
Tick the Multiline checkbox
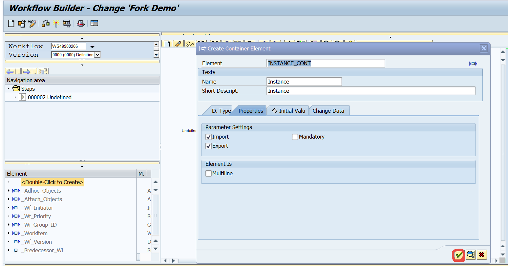[208, 174]
